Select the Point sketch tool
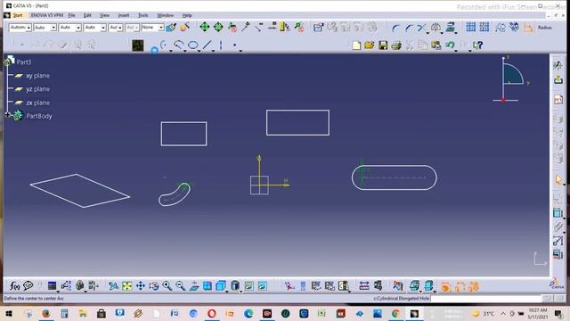 pos(235,45)
